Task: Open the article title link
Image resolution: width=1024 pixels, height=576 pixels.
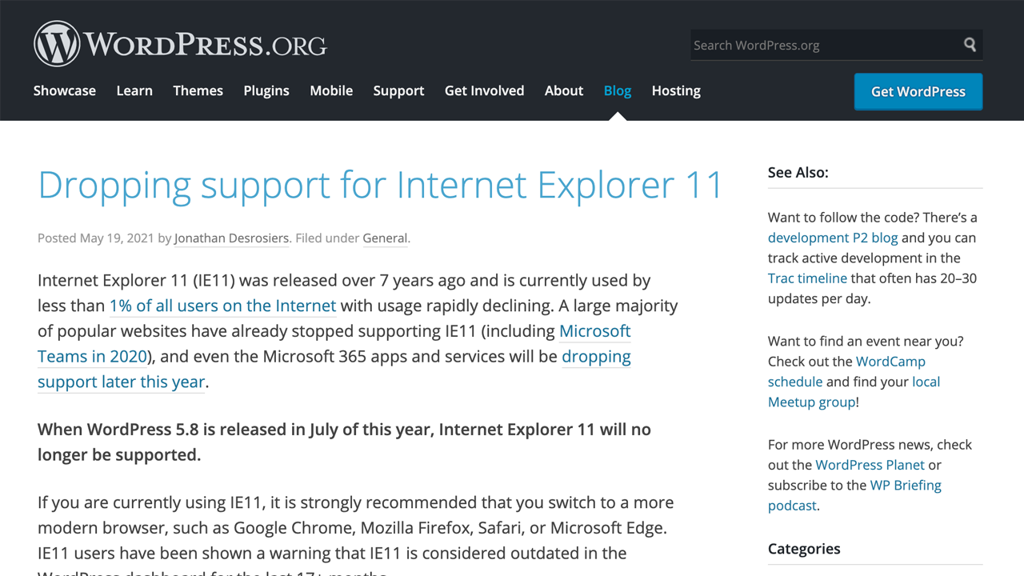Action: tap(380, 185)
